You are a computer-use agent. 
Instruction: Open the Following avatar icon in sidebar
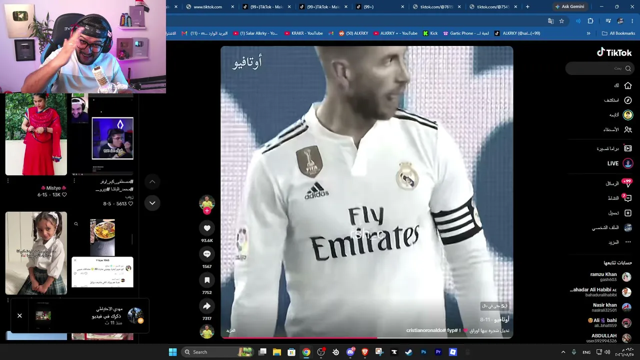(628, 115)
